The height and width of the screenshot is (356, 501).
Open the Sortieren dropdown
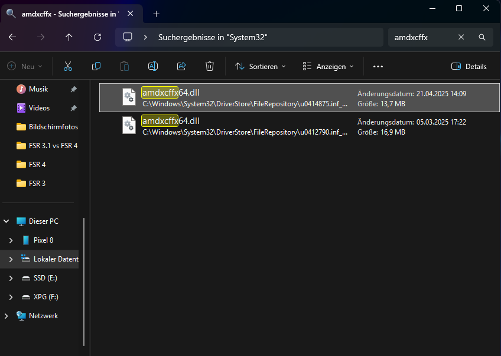click(x=261, y=66)
